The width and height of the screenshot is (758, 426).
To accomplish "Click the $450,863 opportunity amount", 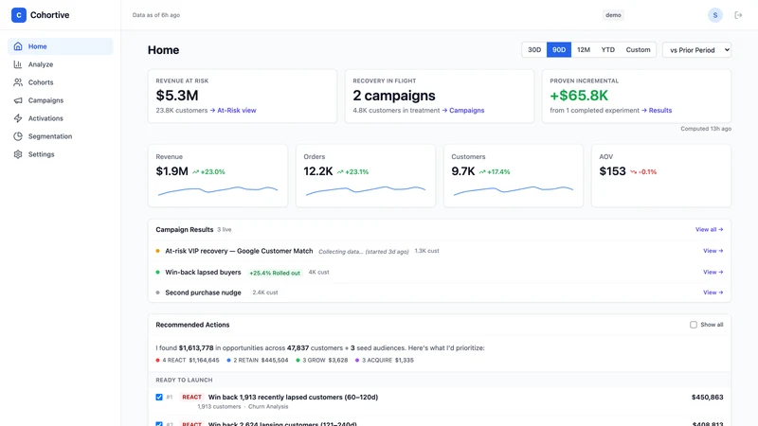I will pyautogui.click(x=707, y=397).
